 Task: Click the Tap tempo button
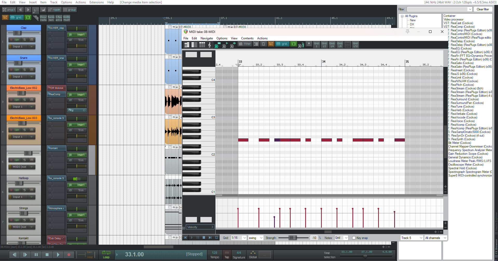(x=227, y=254)
